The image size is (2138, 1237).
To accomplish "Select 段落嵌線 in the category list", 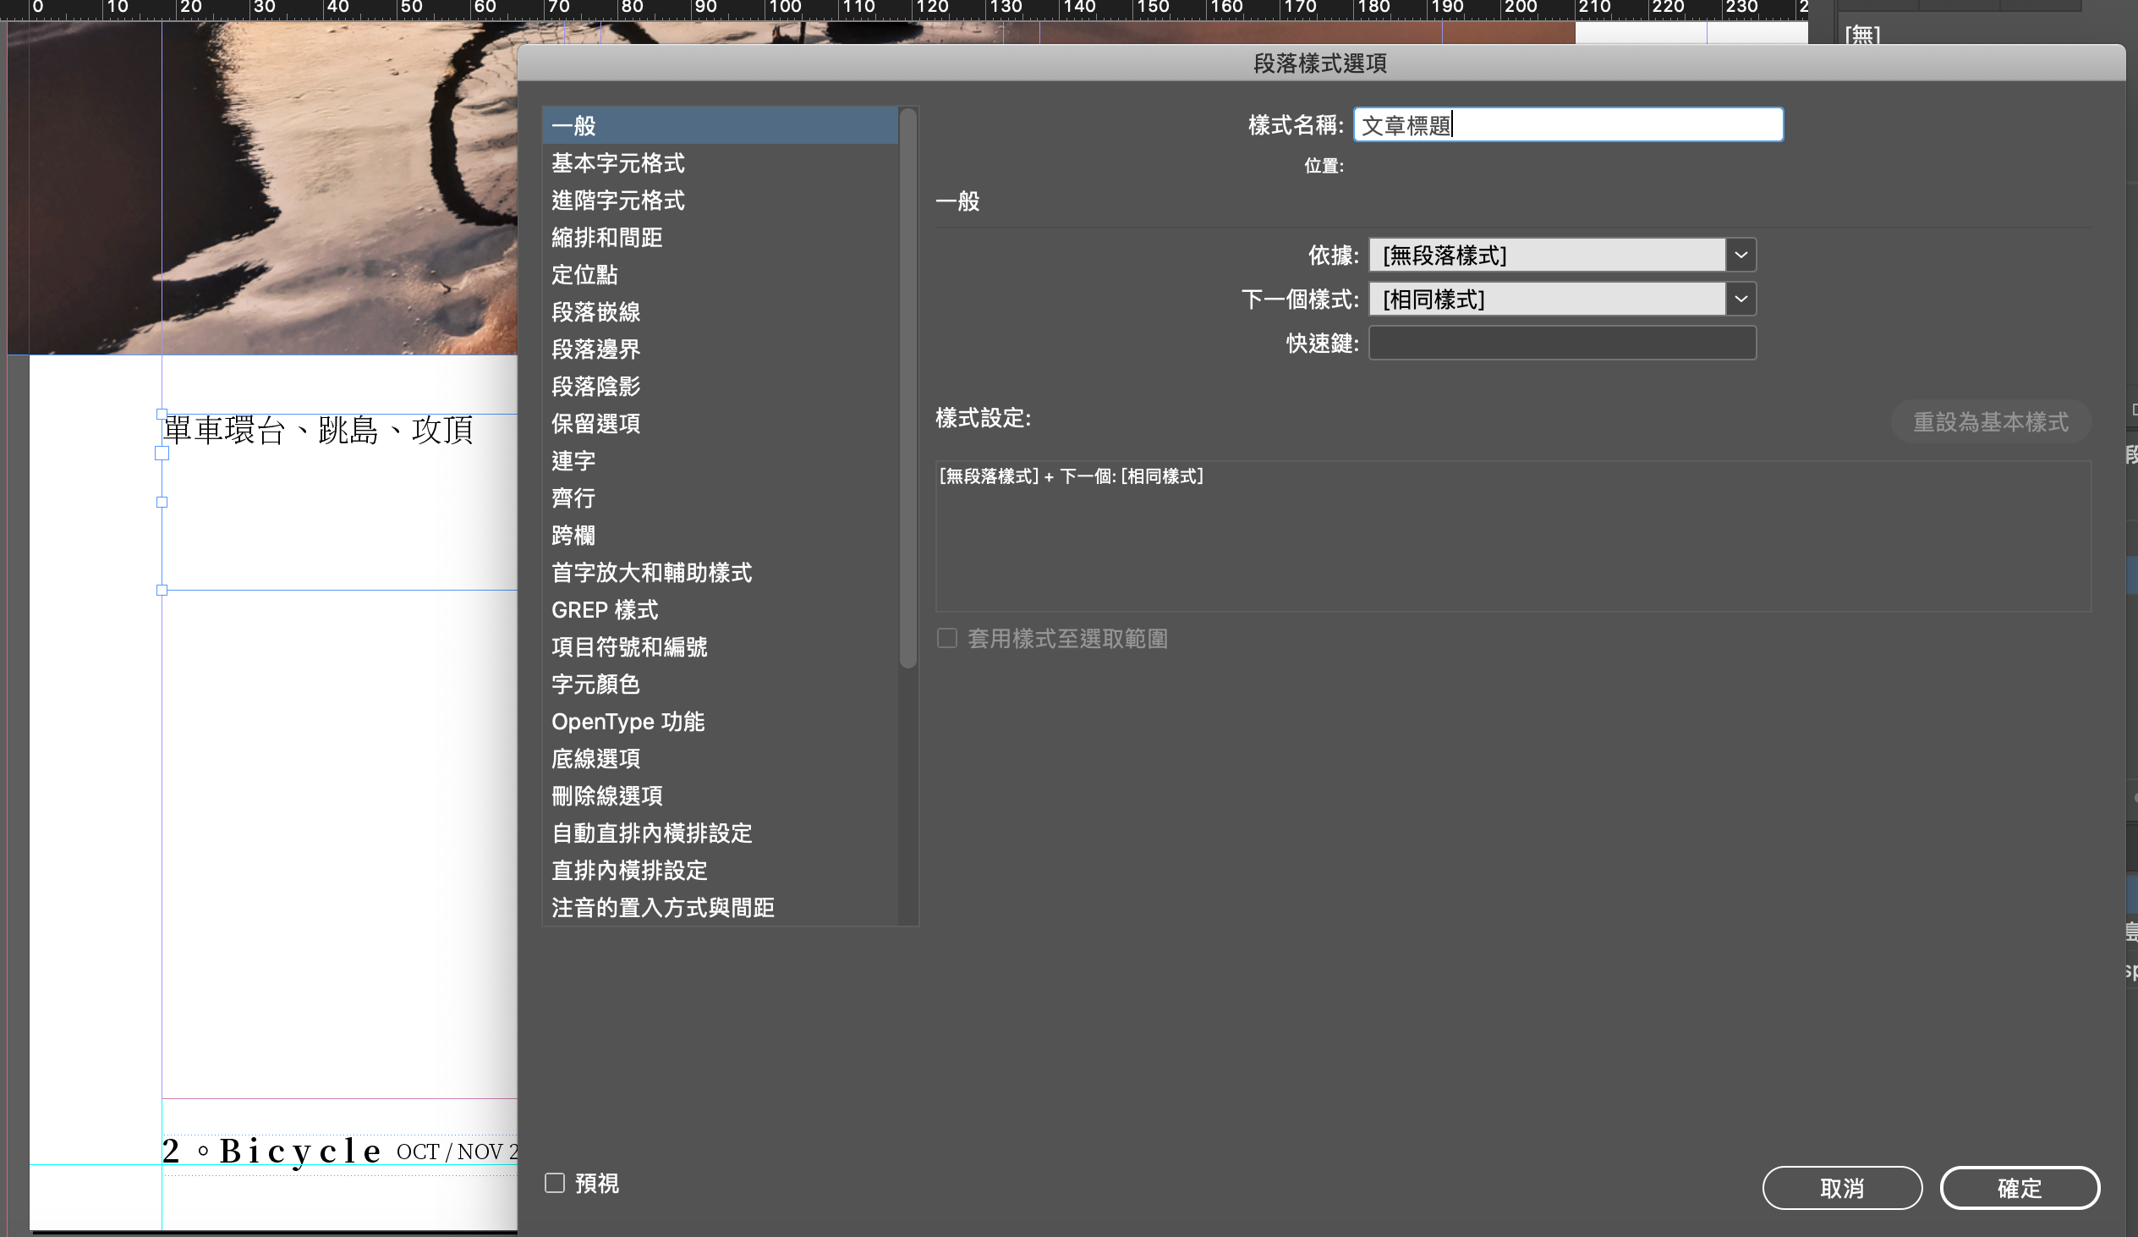I will point(595,311).
